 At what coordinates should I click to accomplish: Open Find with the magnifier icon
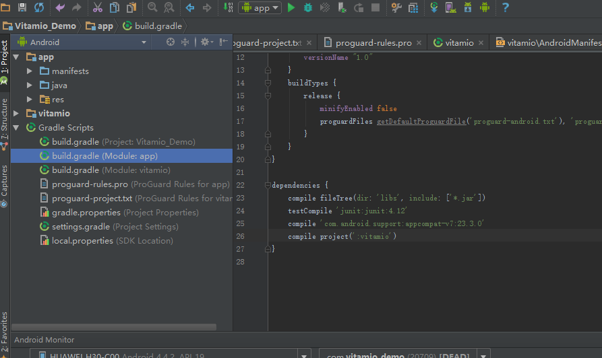152,7
